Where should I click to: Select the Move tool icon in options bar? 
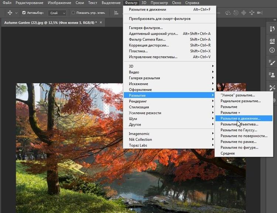(x=10, y=13)
